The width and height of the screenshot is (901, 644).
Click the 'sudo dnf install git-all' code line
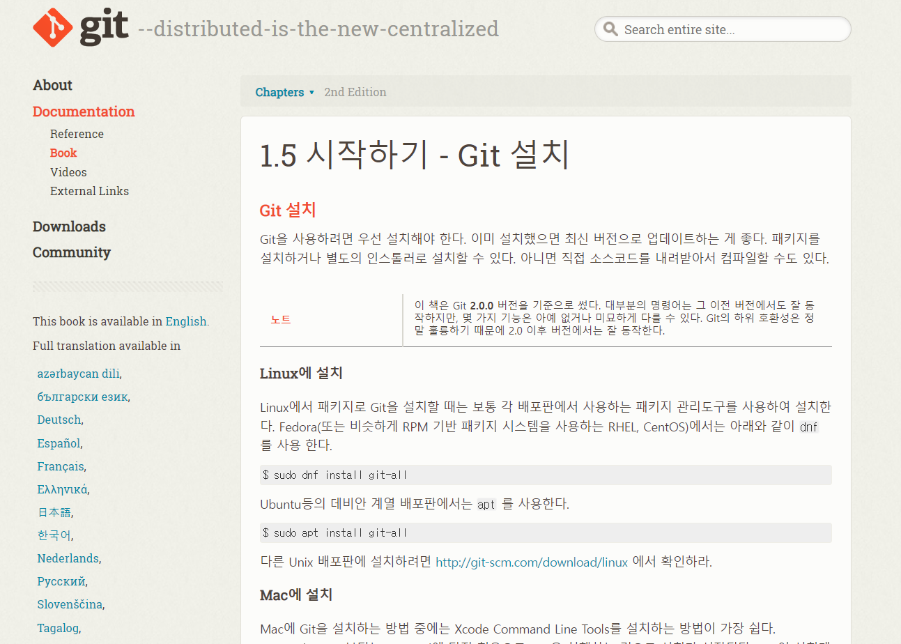[x=546, y=475]
